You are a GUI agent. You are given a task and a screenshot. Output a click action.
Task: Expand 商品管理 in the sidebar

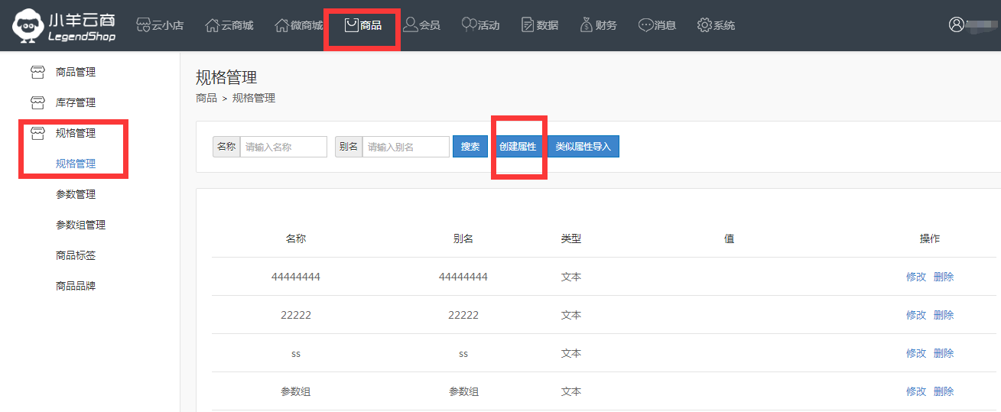[x=75, y=72]
